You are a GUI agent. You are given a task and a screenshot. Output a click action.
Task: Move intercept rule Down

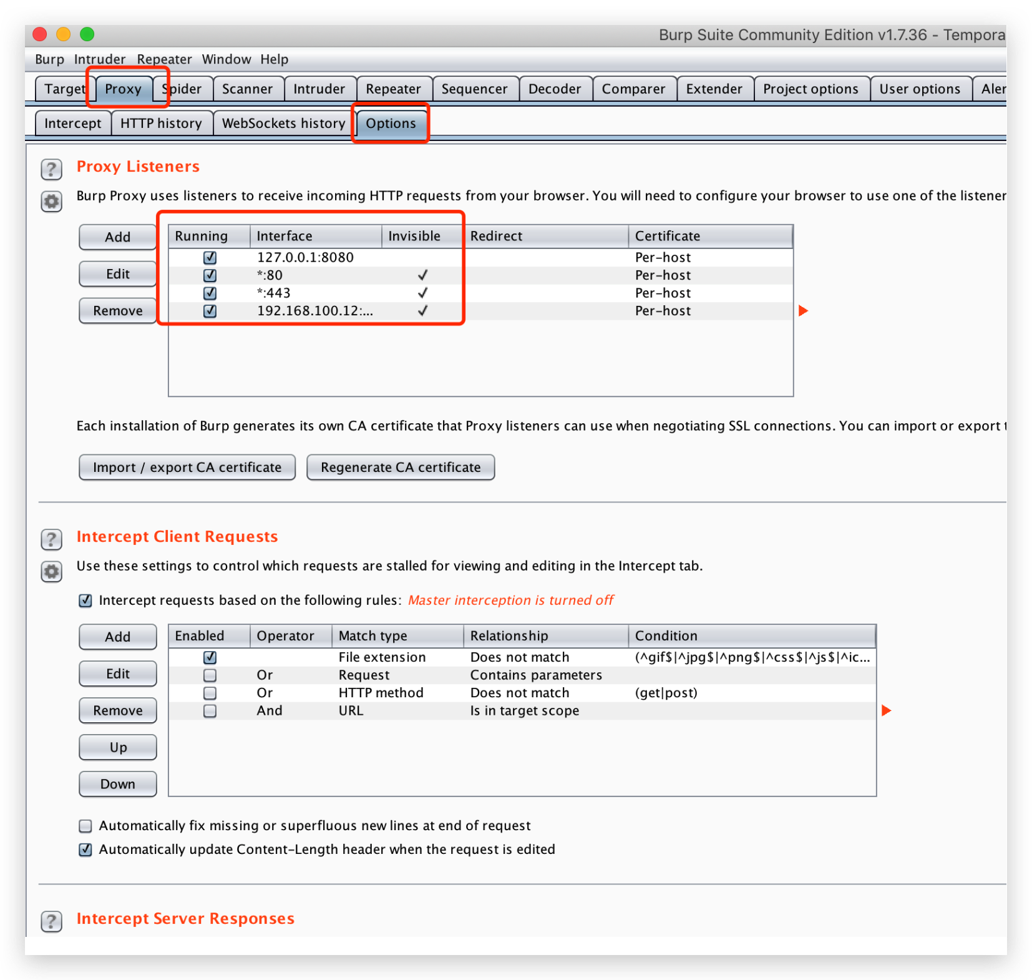[118, 784]
